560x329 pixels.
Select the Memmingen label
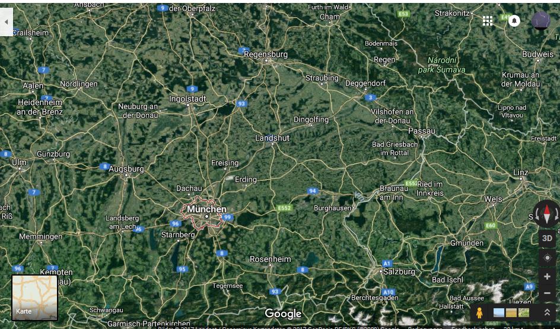coord(40,237)
